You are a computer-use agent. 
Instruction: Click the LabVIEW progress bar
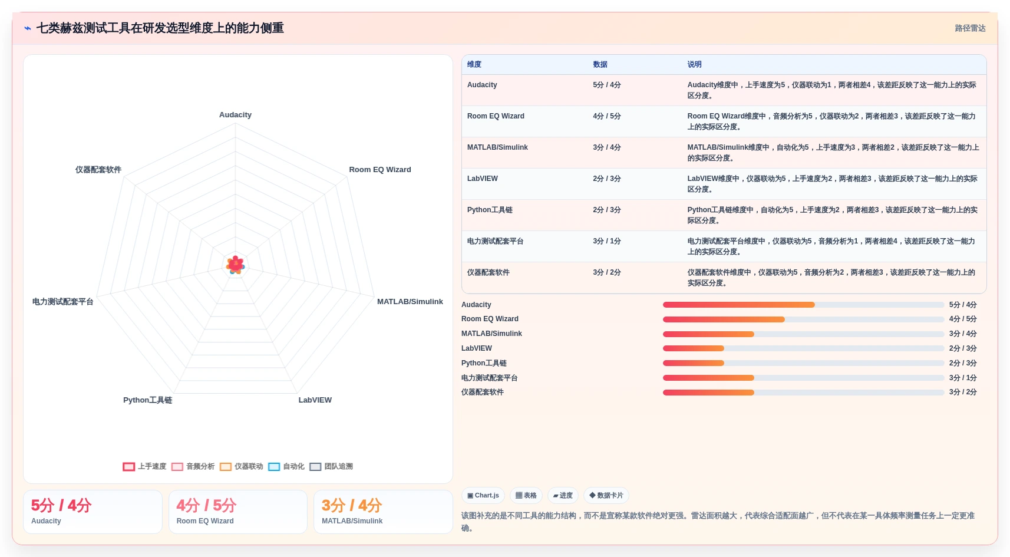pyautogui.click(x=803, y=348)
